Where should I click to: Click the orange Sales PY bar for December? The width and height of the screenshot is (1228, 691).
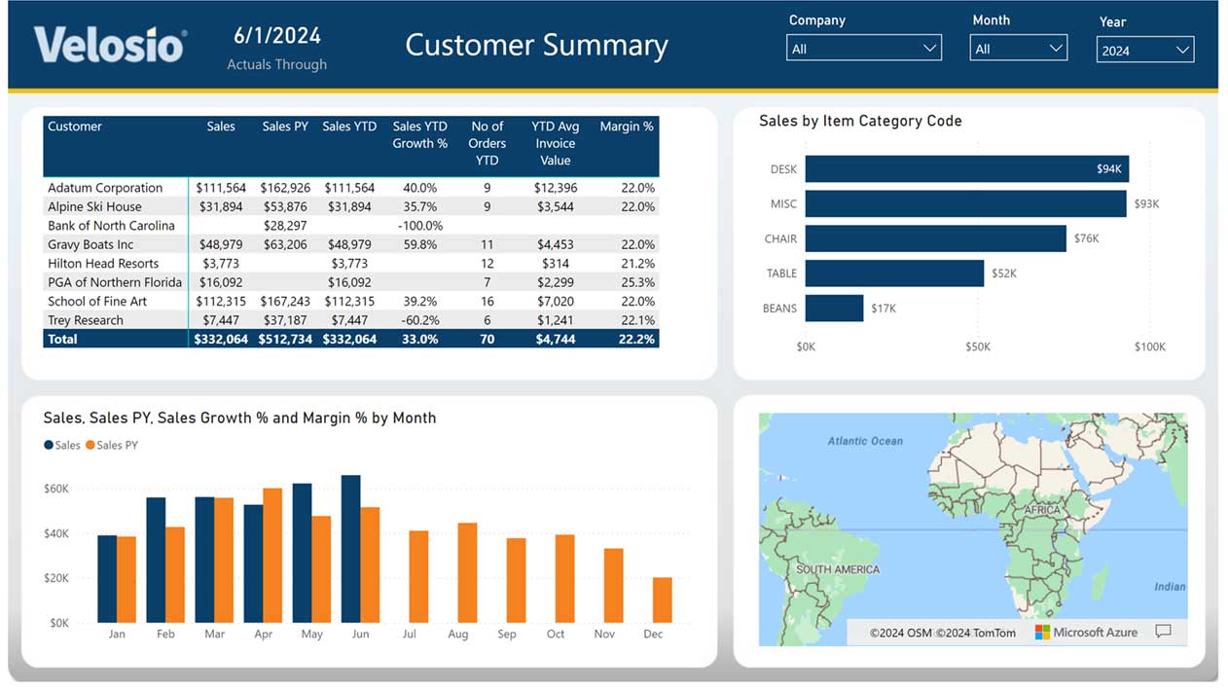(x=662, y=600)
